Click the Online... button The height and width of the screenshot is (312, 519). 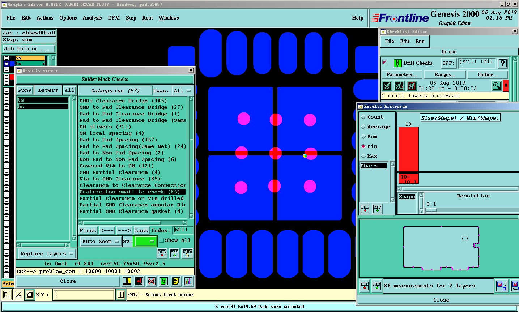[488, 75]
